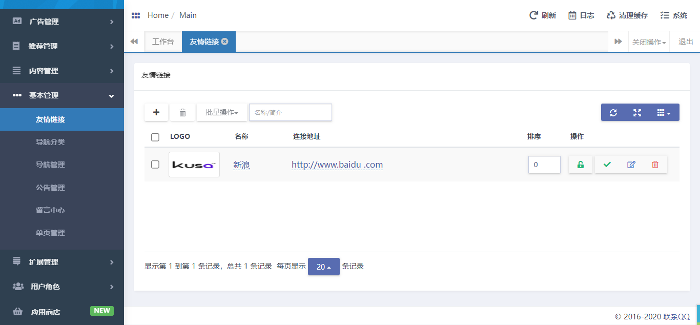Toggle fullscreen table view icon

(x=637, y=113)
